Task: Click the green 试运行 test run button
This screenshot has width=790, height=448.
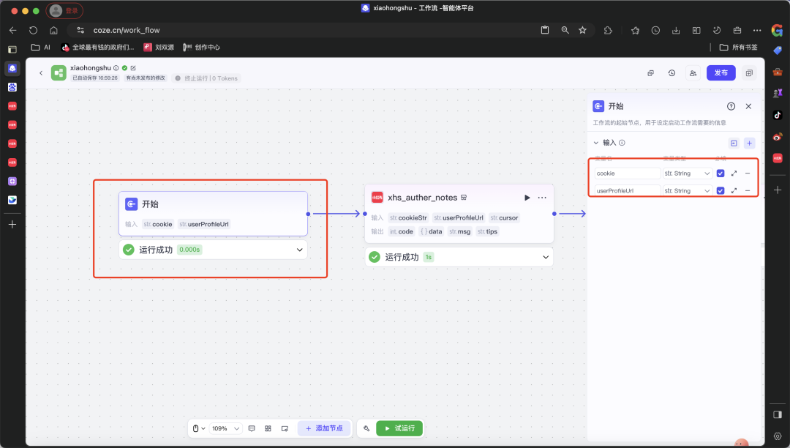Action: 399,428
